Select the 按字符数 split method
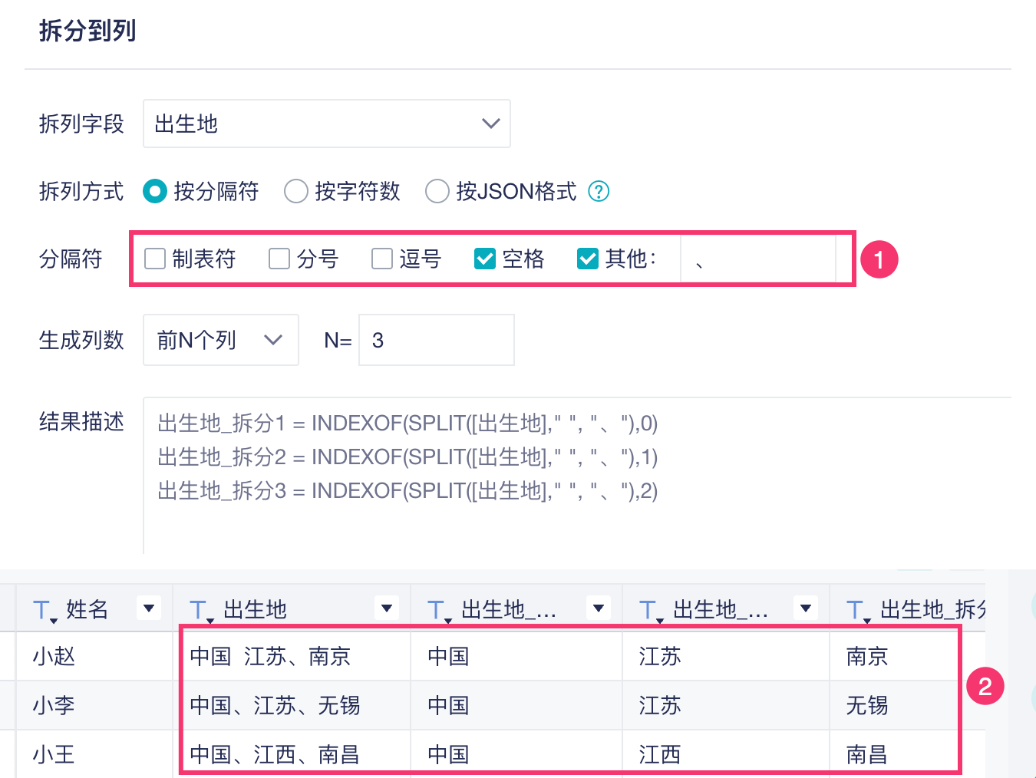 coord(296,191)
